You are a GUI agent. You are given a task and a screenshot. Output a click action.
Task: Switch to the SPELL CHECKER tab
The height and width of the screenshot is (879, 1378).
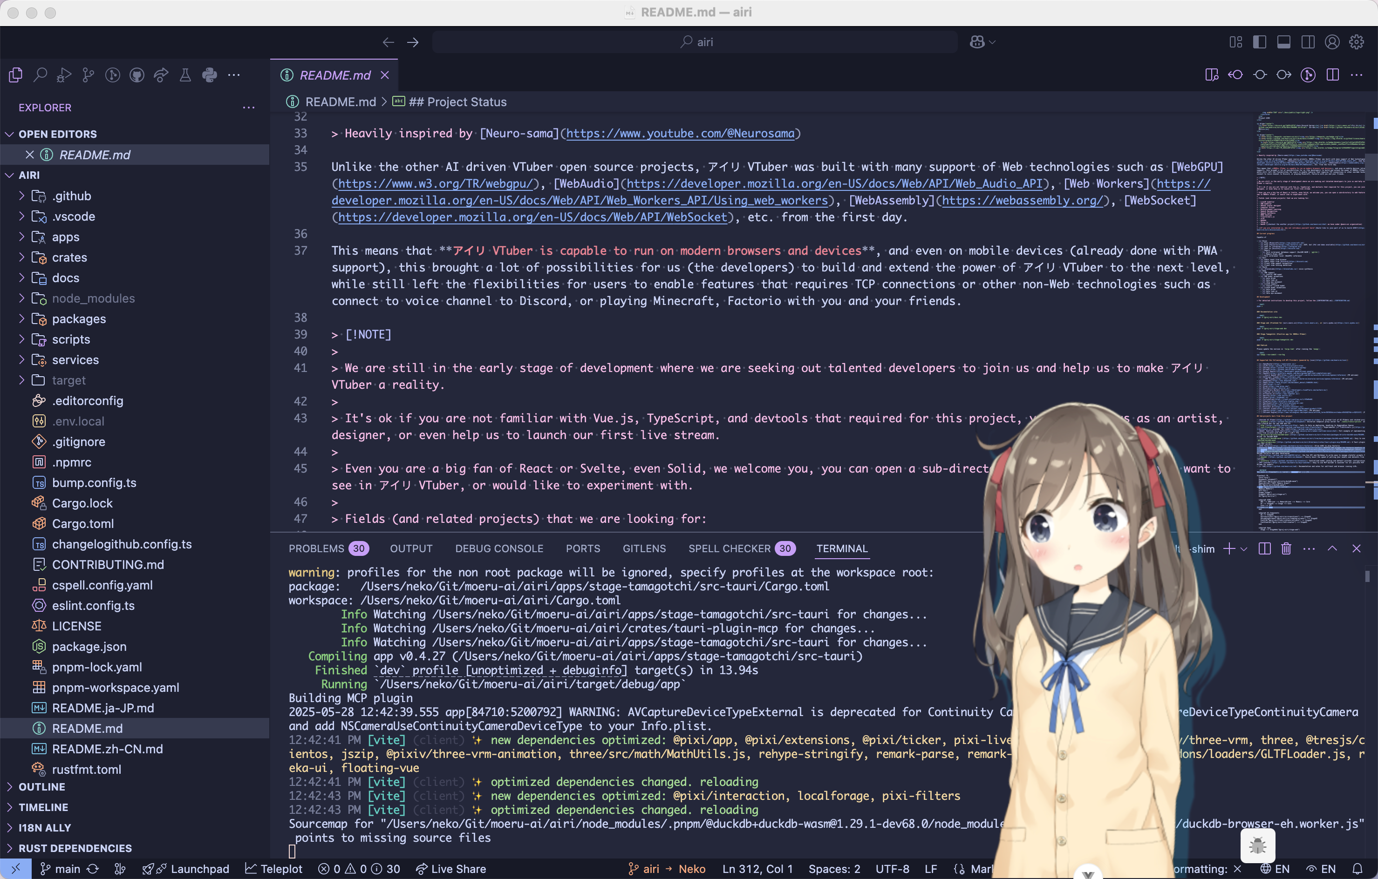coord(742,548)
